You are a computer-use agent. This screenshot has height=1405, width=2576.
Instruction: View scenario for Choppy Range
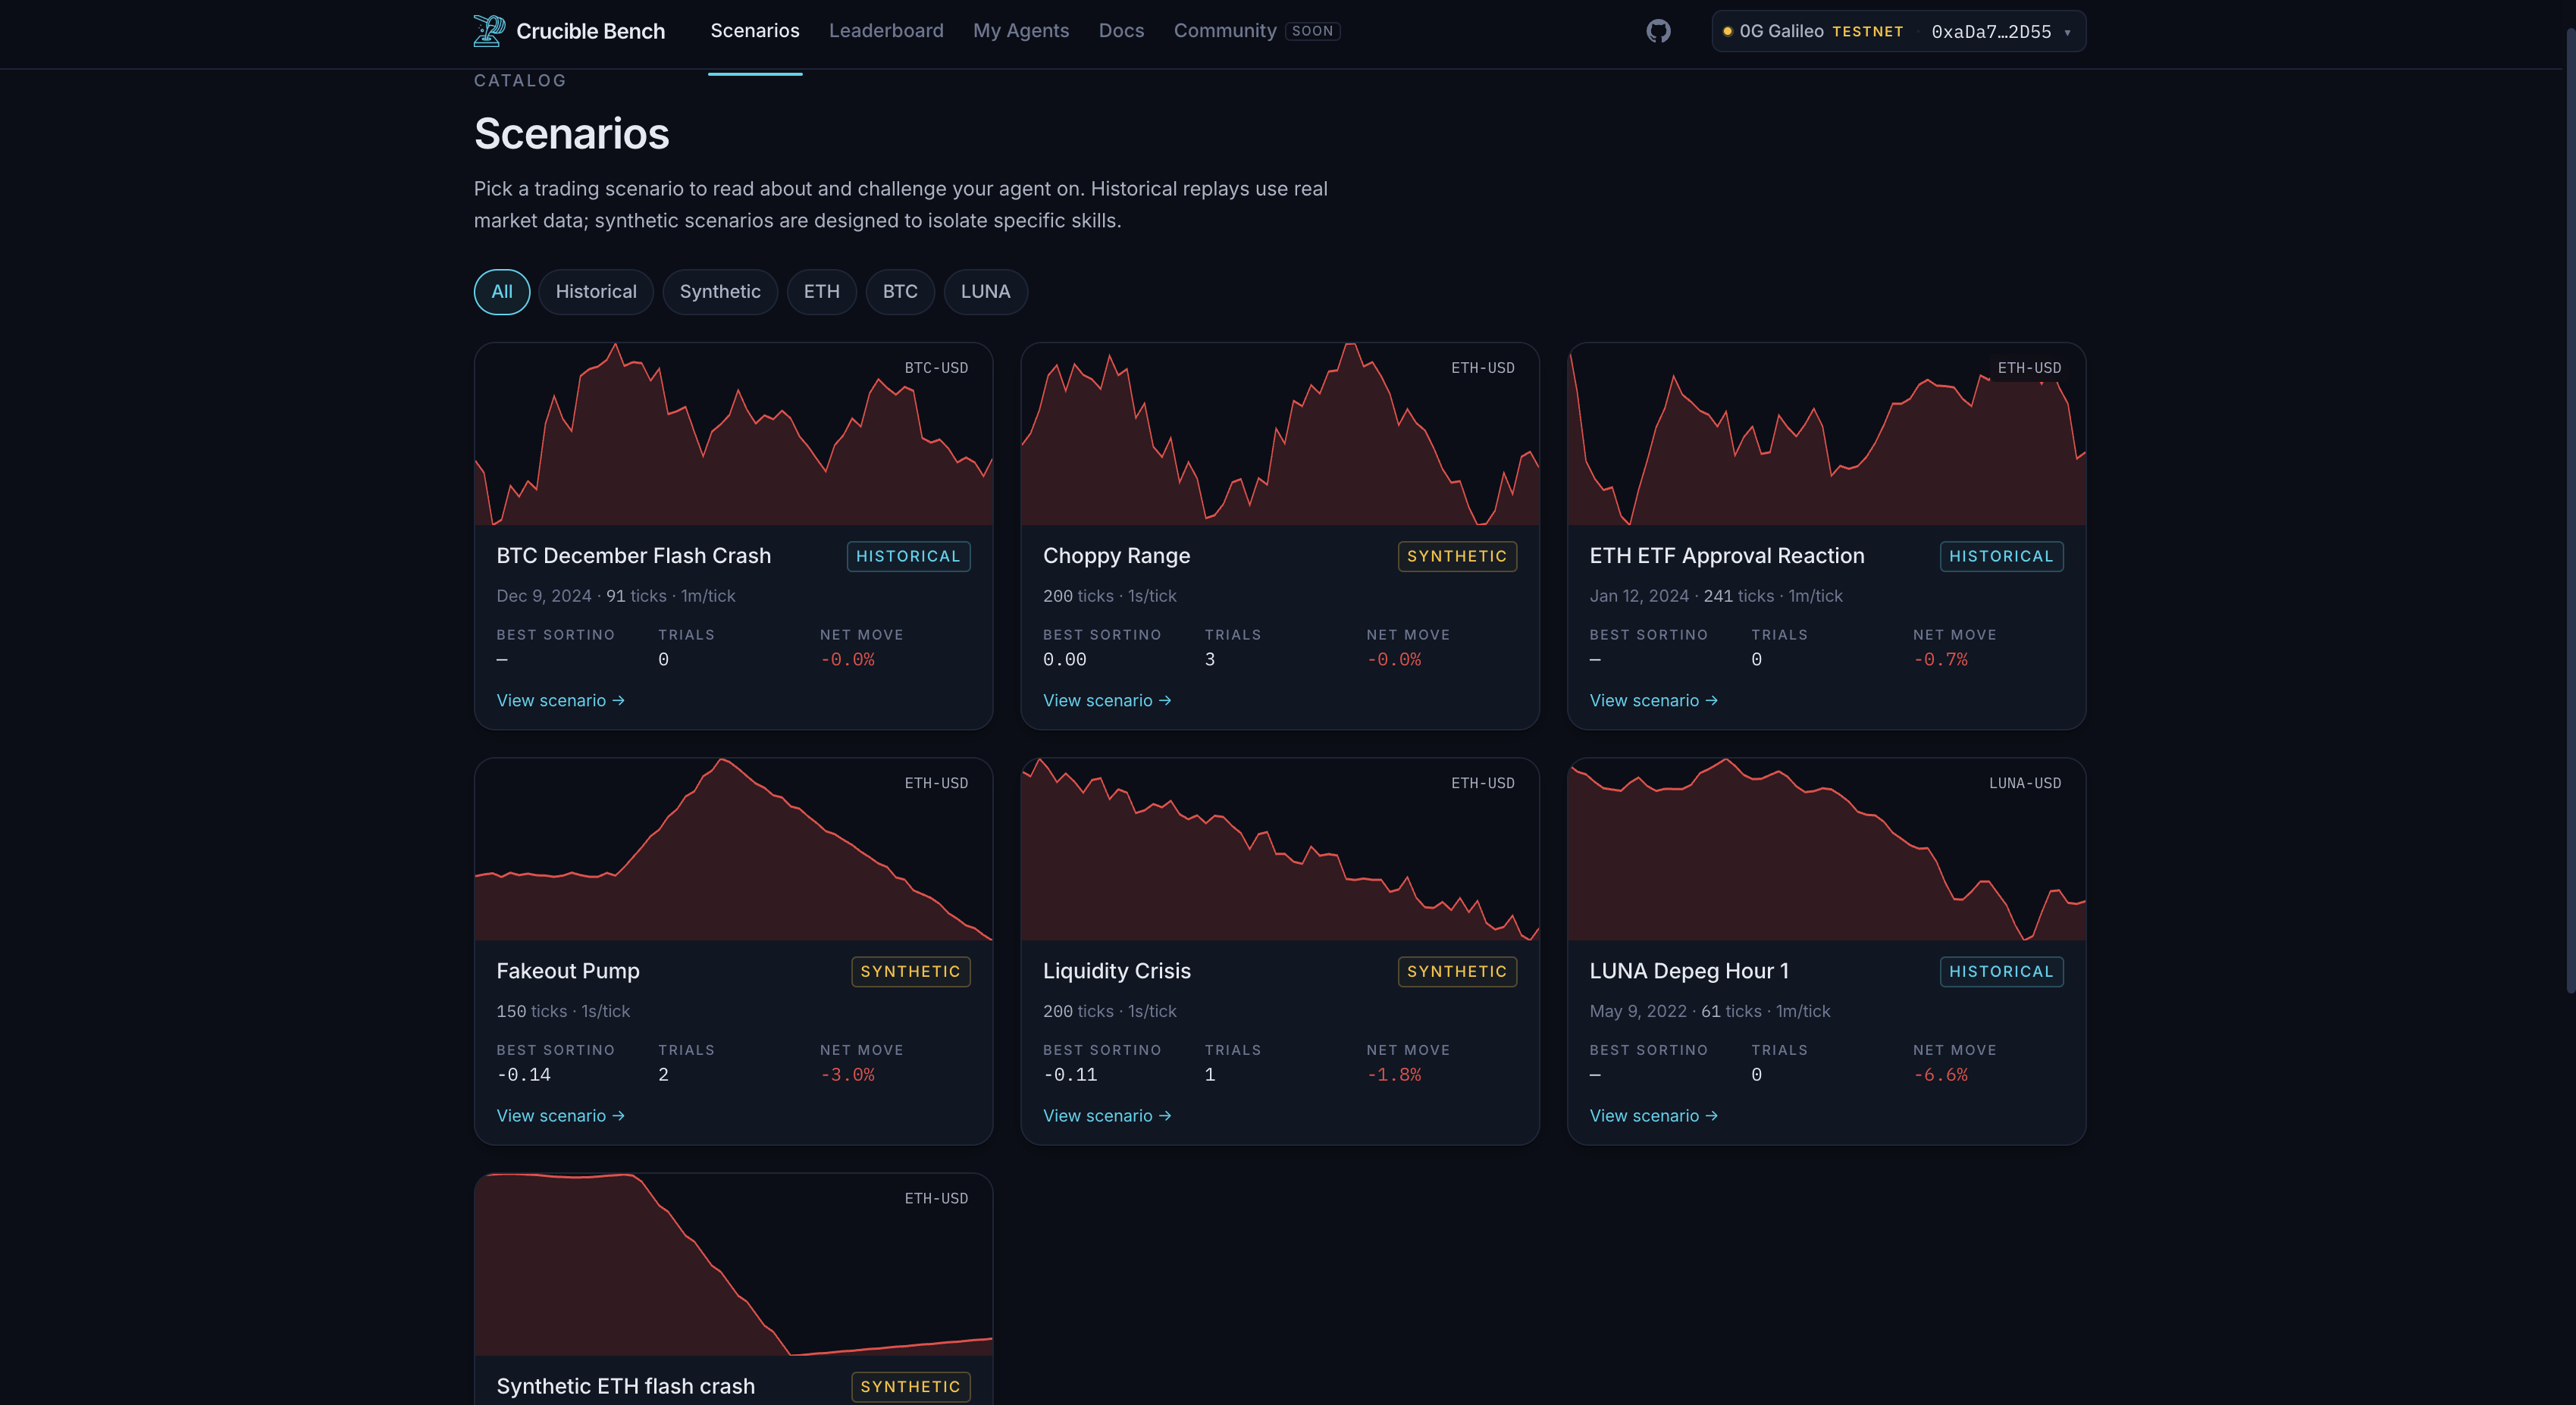[x=1107, y=700]
